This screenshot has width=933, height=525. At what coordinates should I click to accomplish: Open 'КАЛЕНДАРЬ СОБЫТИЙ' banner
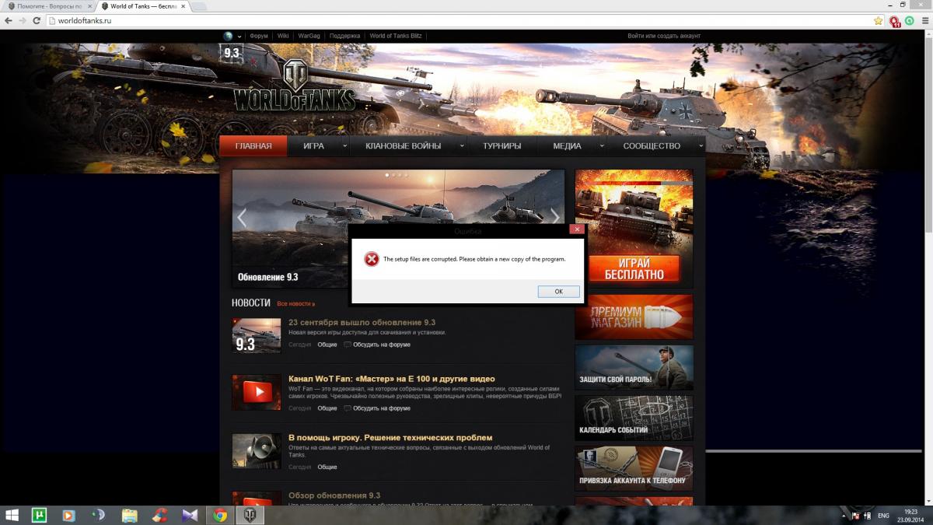634,418
